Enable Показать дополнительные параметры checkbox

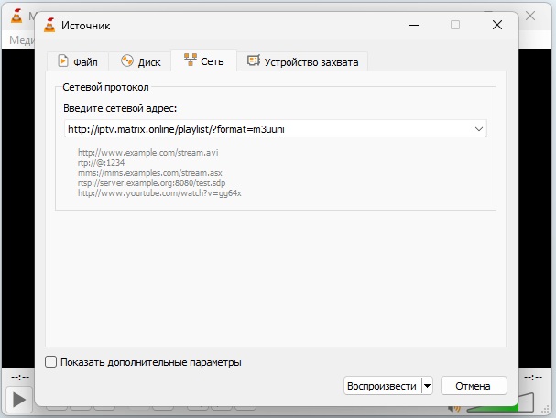coord(51,362)
